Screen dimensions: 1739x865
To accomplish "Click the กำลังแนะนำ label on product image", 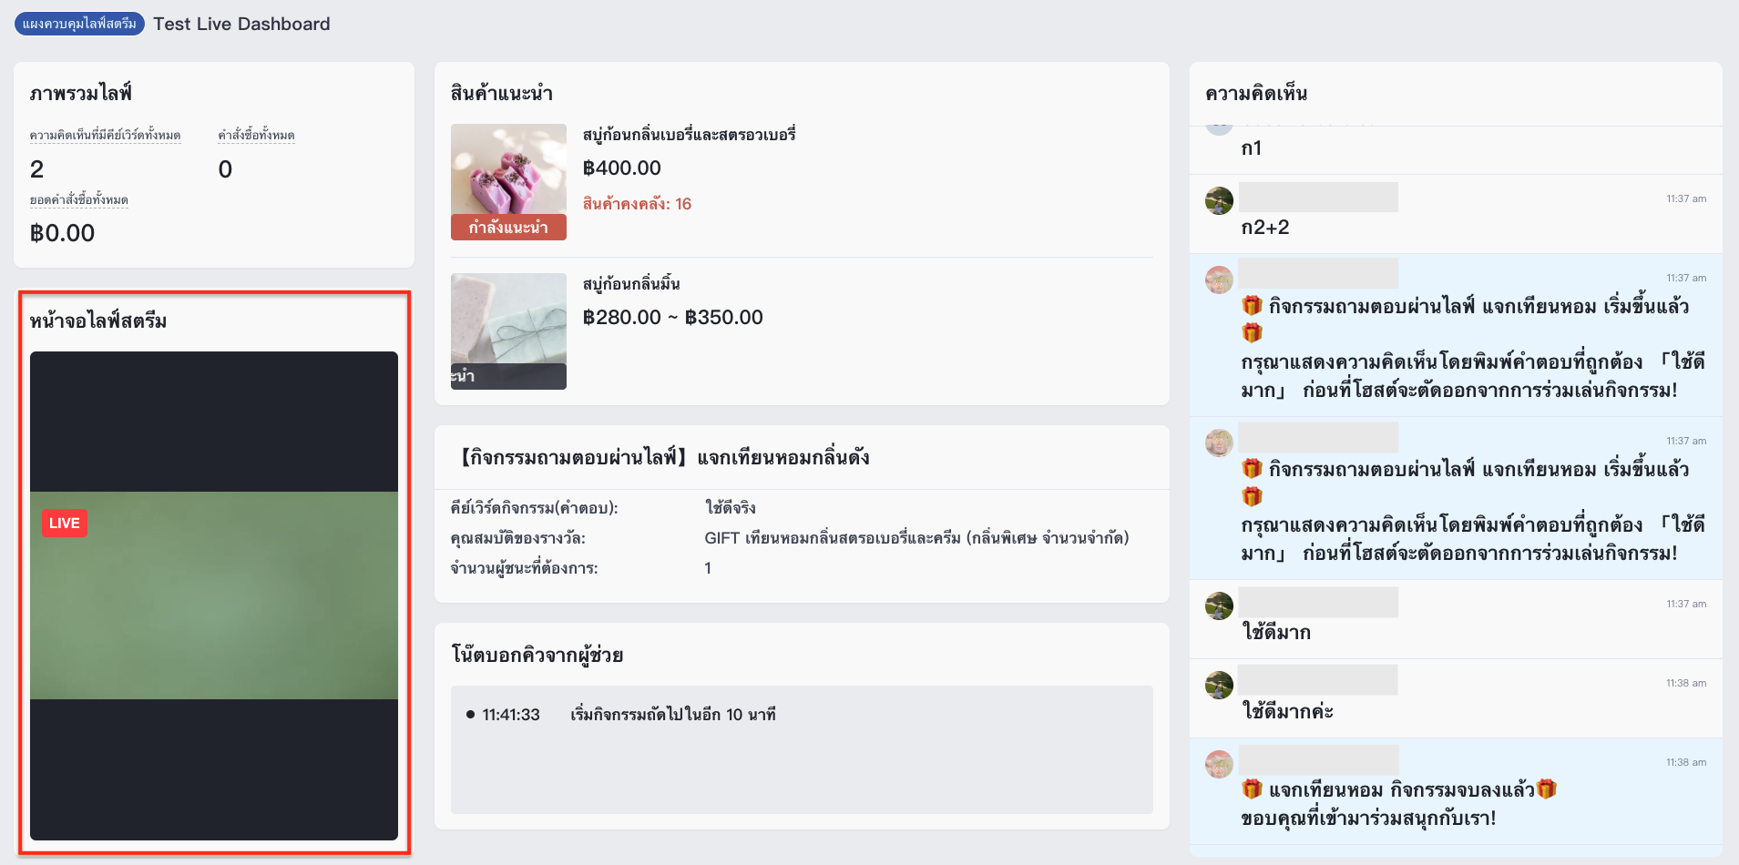I will (x=508, y=228).
